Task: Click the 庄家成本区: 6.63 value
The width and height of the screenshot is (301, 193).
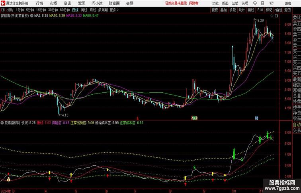Action: [132, 123]
